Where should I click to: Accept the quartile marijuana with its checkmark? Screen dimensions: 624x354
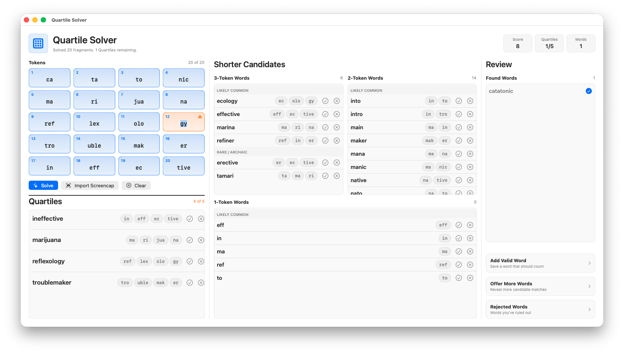tap(190, 240)
